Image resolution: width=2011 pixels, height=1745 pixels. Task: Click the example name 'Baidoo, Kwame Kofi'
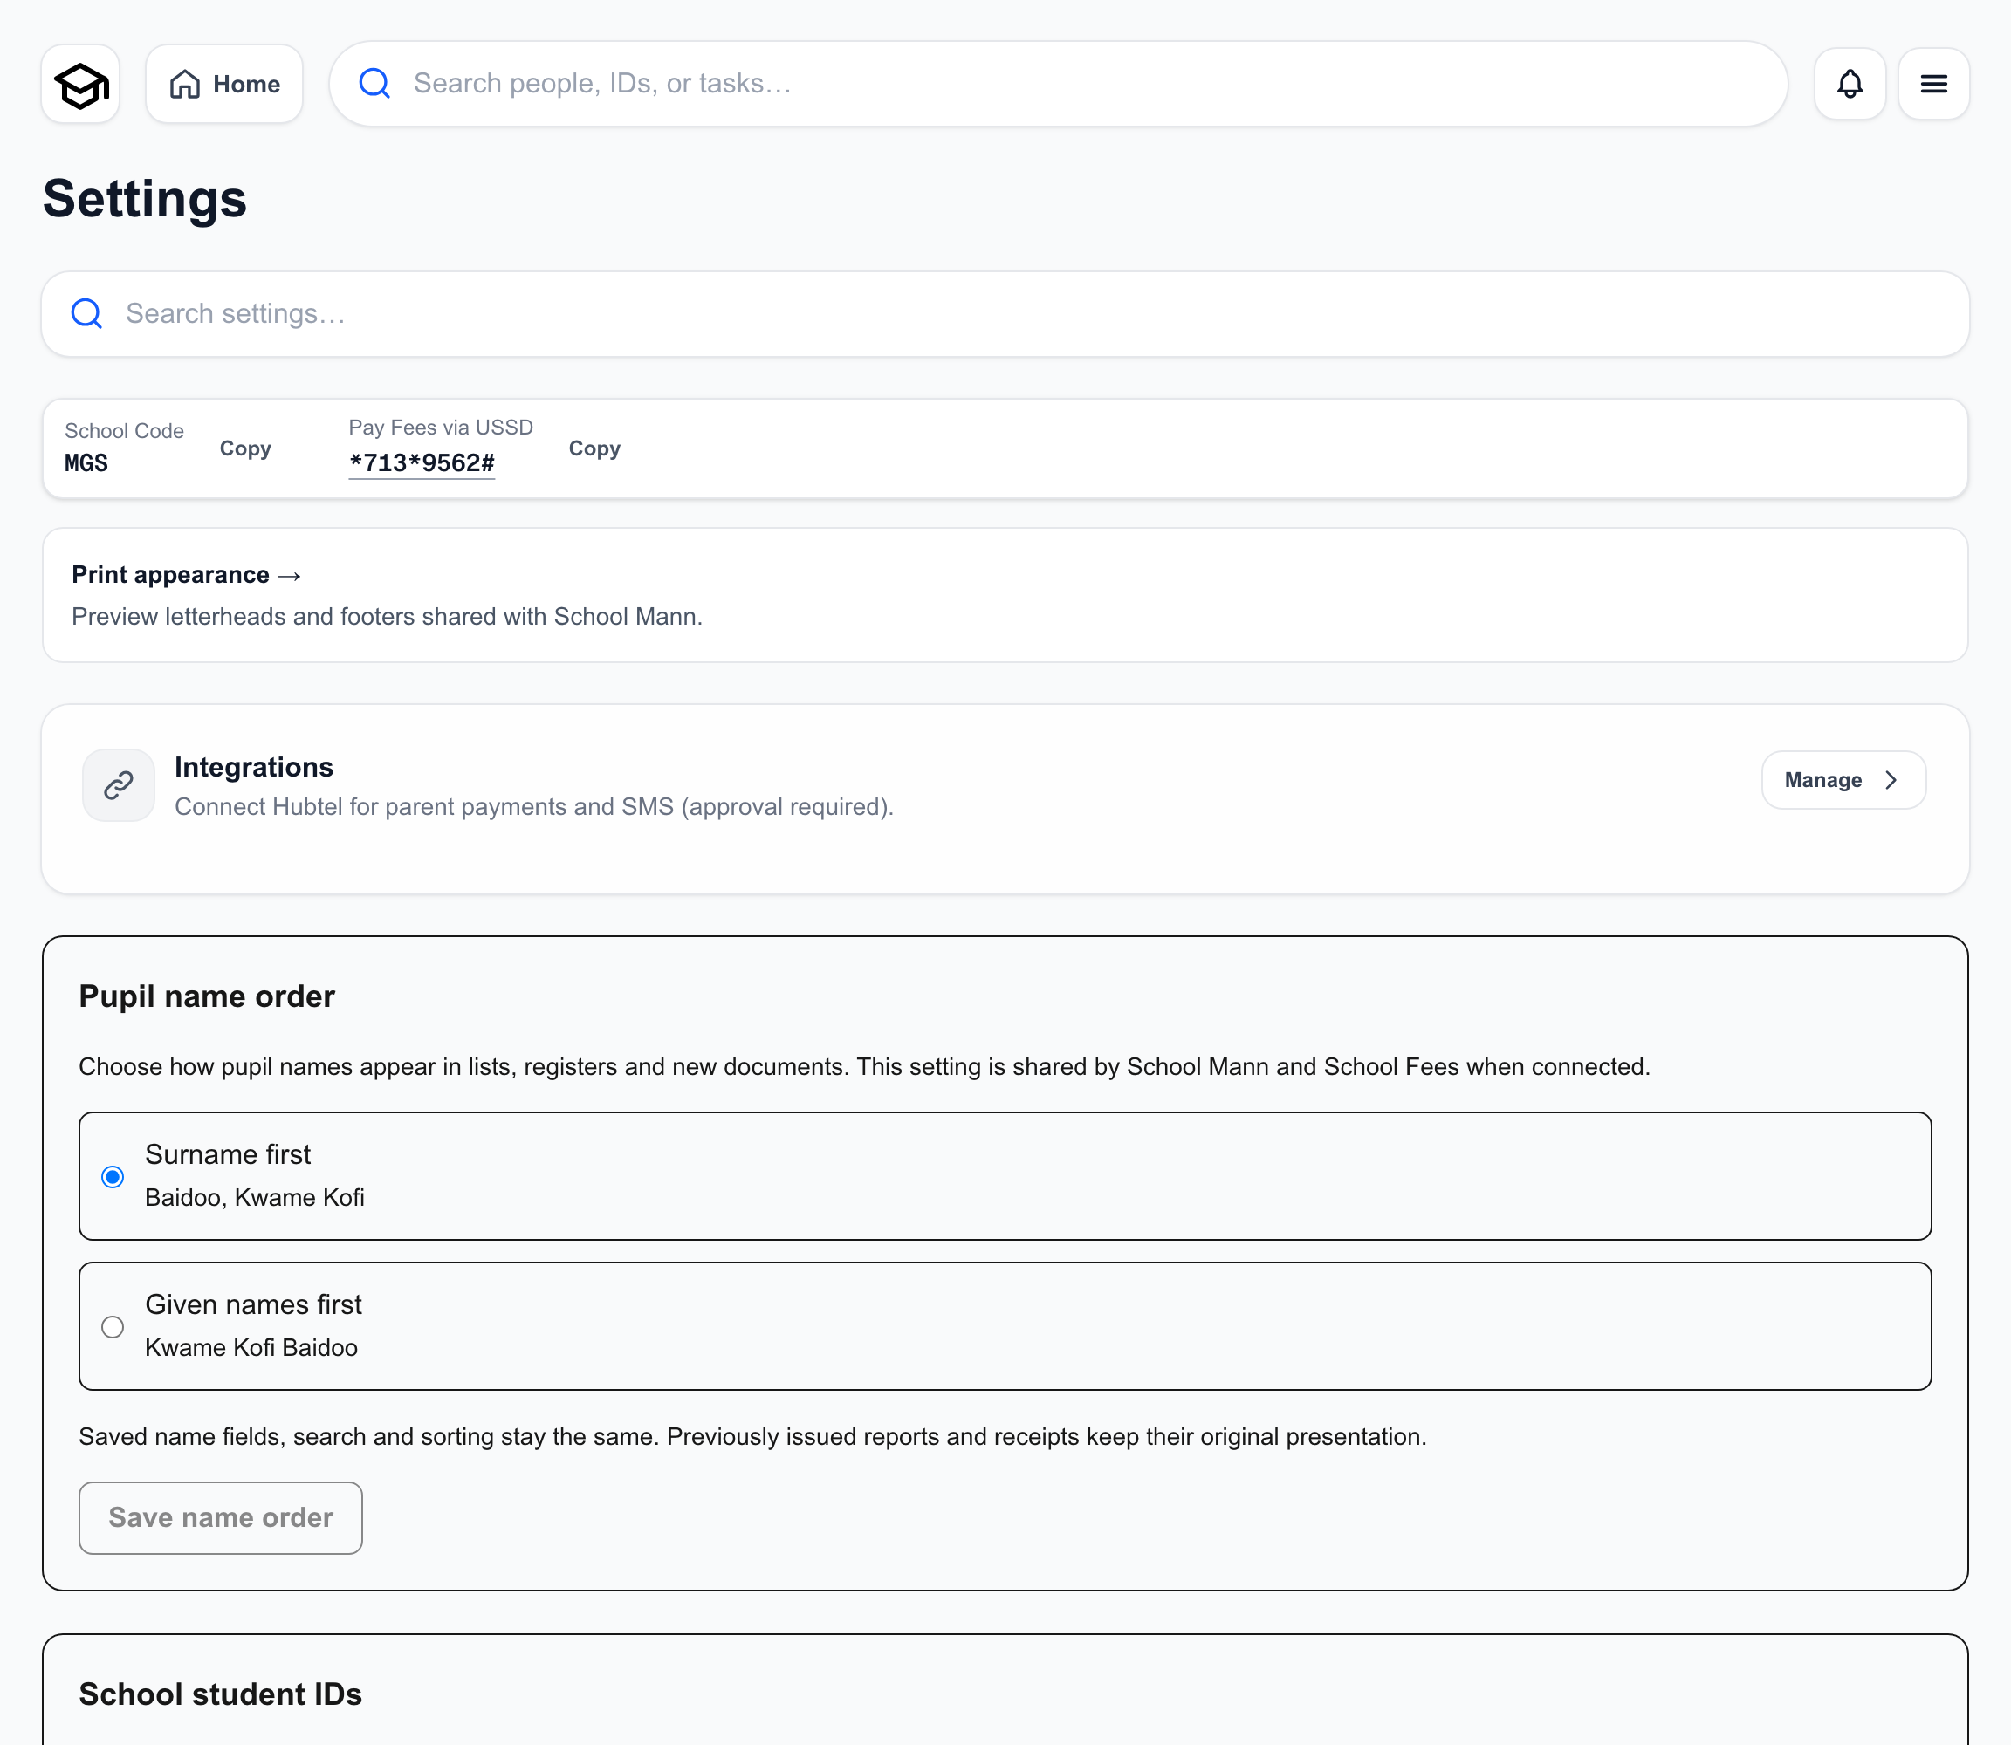[255, 1198]
